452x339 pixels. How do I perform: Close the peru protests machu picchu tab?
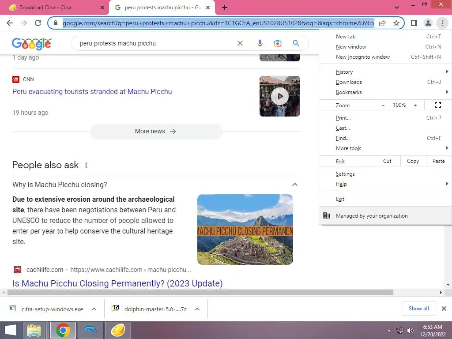(x=208, y=8)
